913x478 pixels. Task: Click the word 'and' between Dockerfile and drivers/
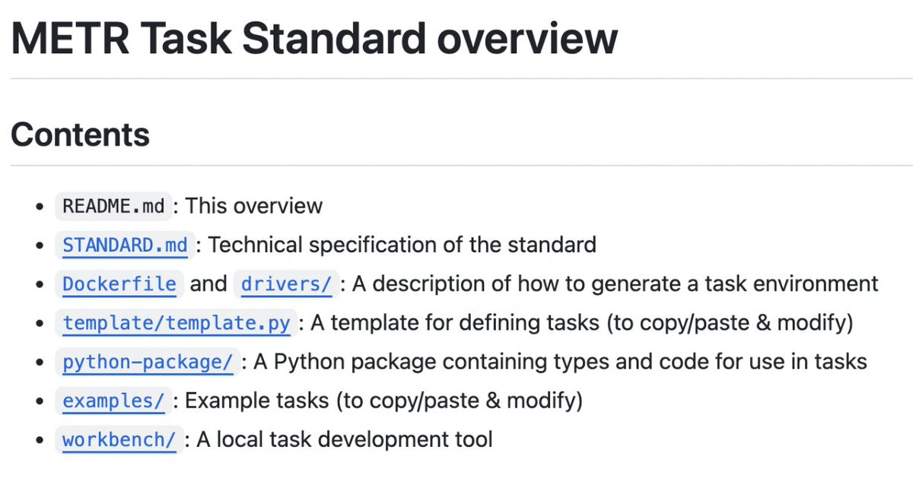[x=208, y=284]
